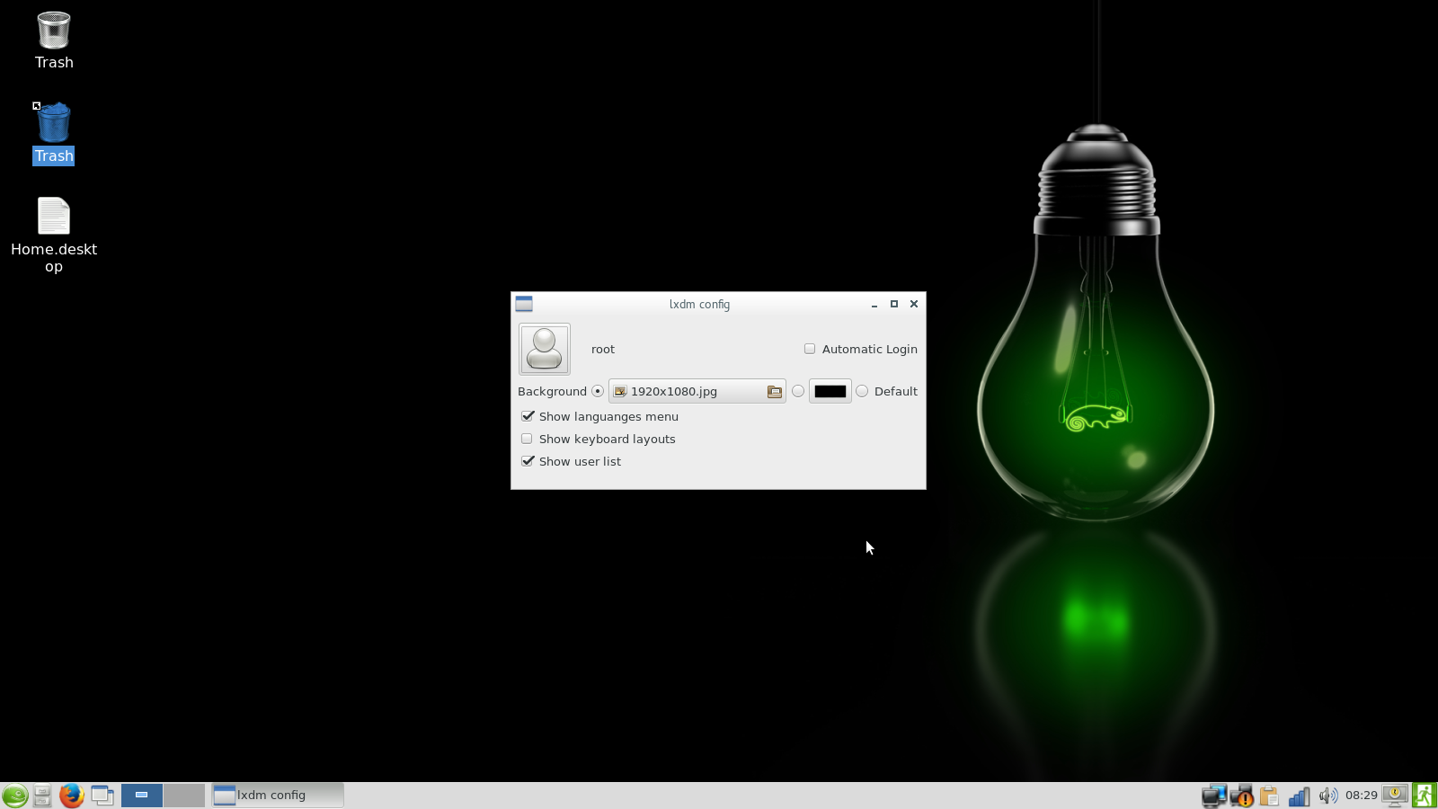Uncheck Show languanges menu
The height and width of the screenshot is (809, 1438).
[528, 416]
